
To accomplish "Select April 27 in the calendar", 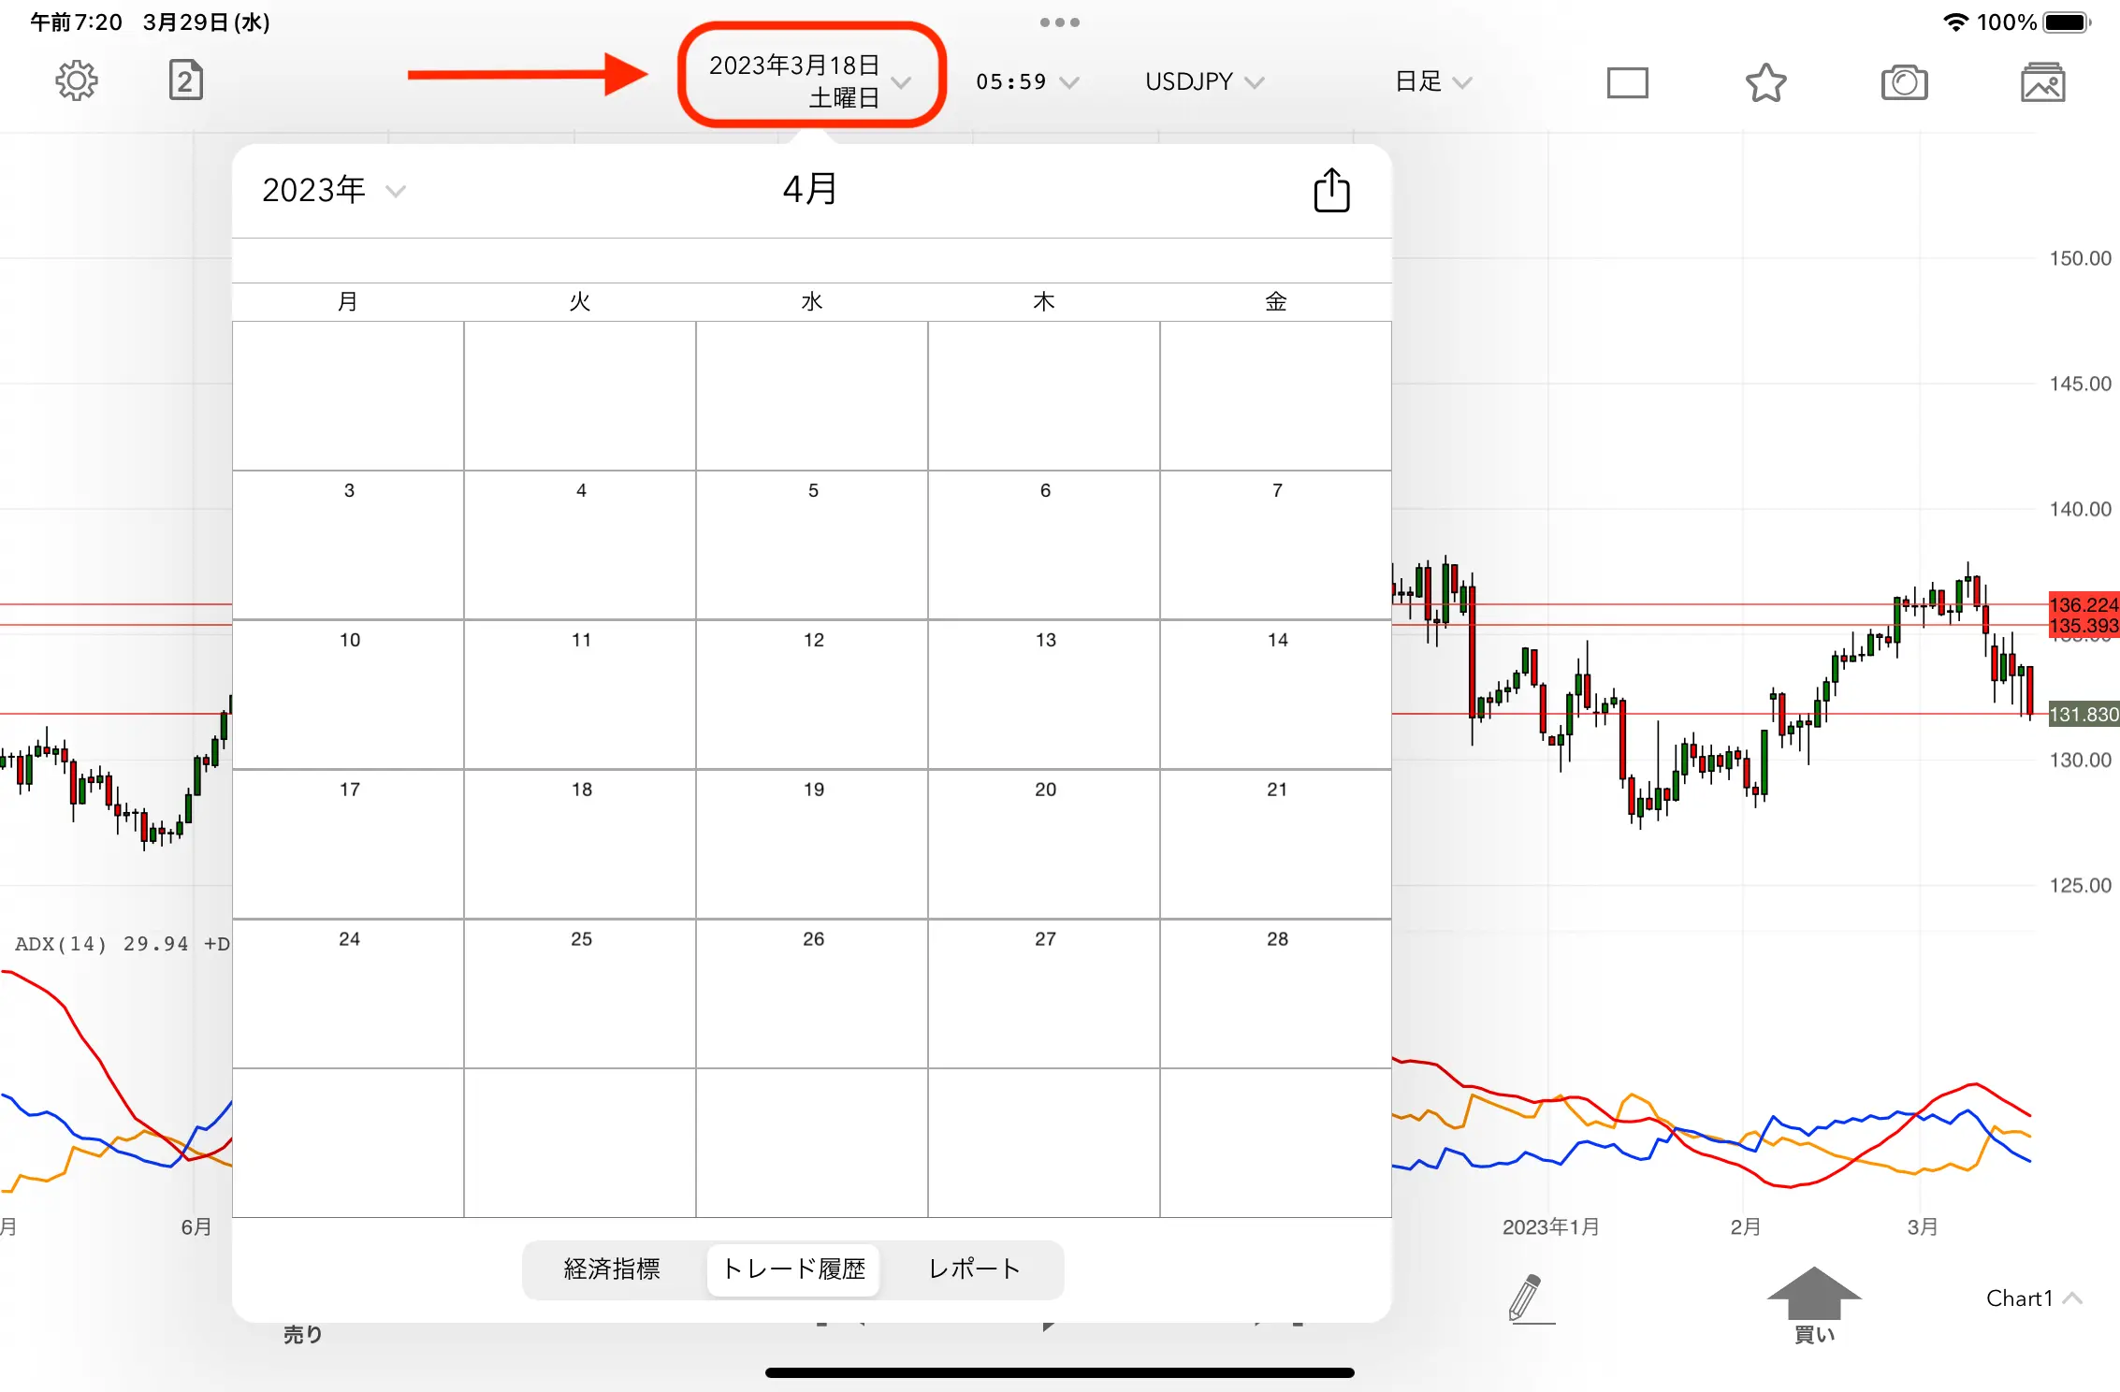I will click(x=1044, y=994).
